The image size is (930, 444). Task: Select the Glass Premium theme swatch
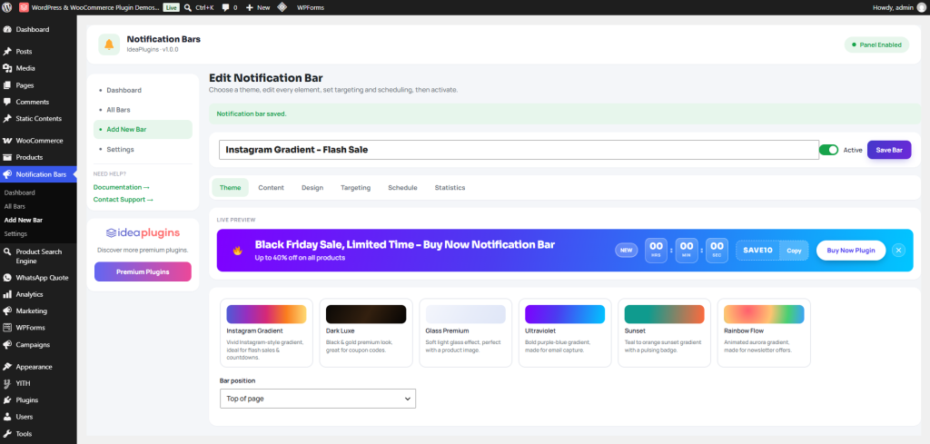point(466,314)
